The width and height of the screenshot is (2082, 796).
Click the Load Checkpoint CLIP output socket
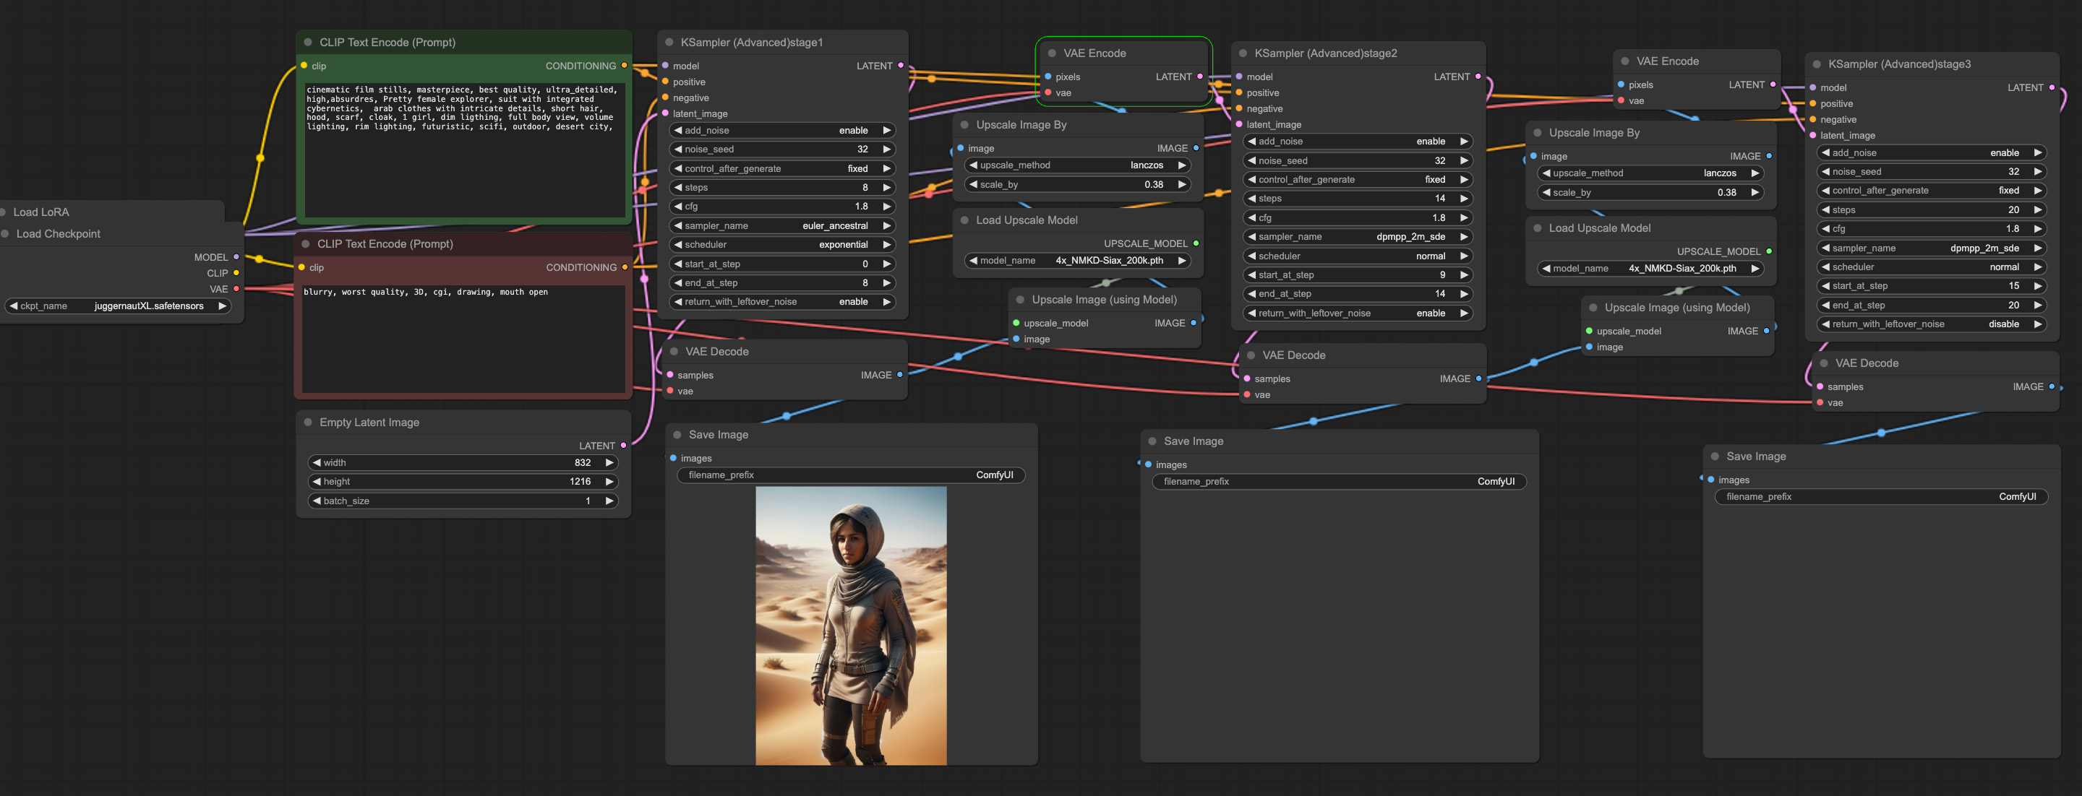(x=236, y=273)
